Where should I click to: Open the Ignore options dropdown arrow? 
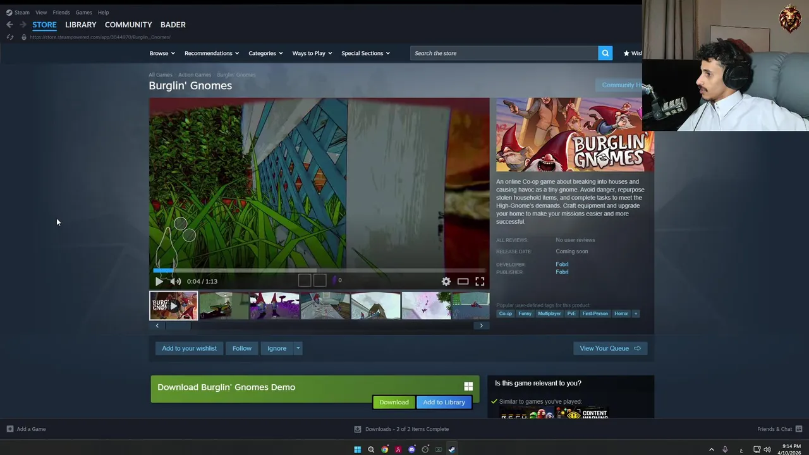[x=298, y=348]
